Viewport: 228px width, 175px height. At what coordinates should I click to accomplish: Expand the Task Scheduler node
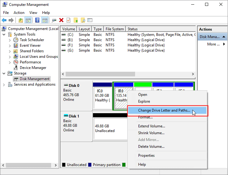tap(10, 40)
